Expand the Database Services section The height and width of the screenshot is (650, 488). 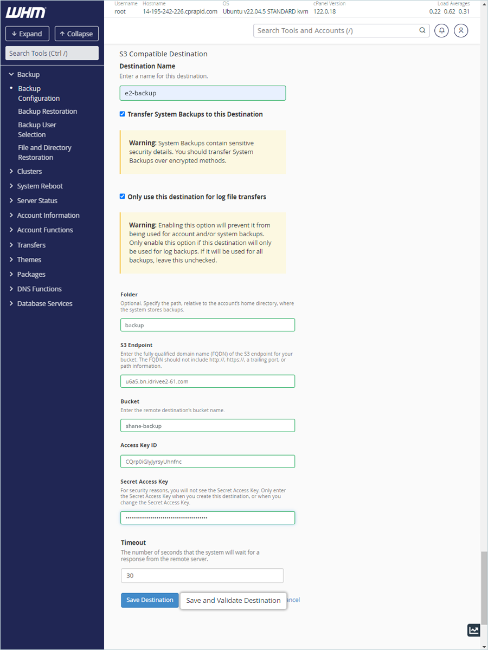(44, 303)
